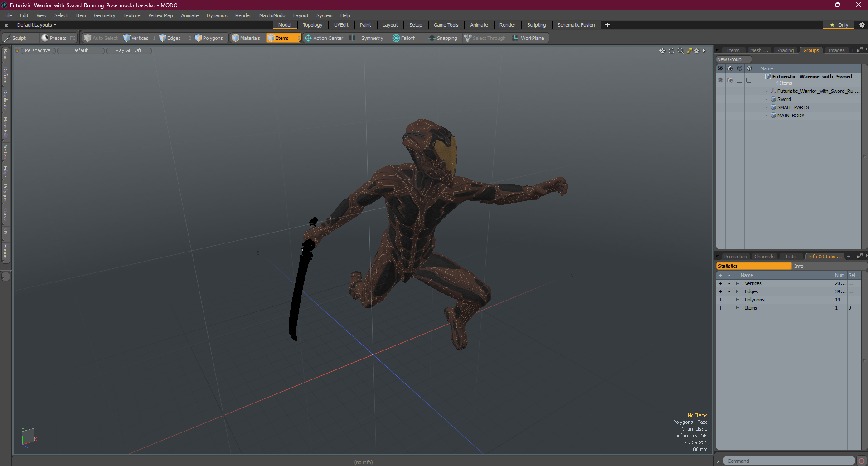Click the record button beside Command field
This screenshot has height=466, width=868.
click(x=862, y=461)
